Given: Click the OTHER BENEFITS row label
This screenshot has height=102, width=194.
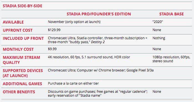Looking at the screenshot, I should [19, 92].
